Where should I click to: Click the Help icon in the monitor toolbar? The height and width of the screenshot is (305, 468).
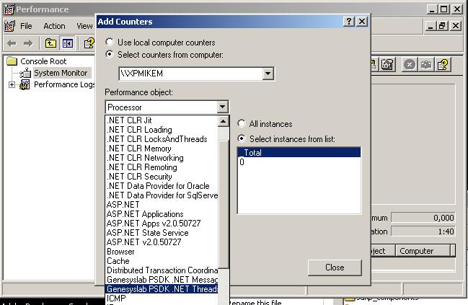tap(442, 64)
